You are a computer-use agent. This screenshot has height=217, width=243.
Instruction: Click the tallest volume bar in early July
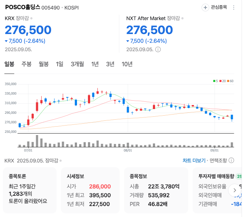(37, 141)
